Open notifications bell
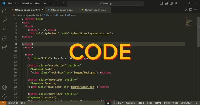200x105 pixels. pos(196,103)
